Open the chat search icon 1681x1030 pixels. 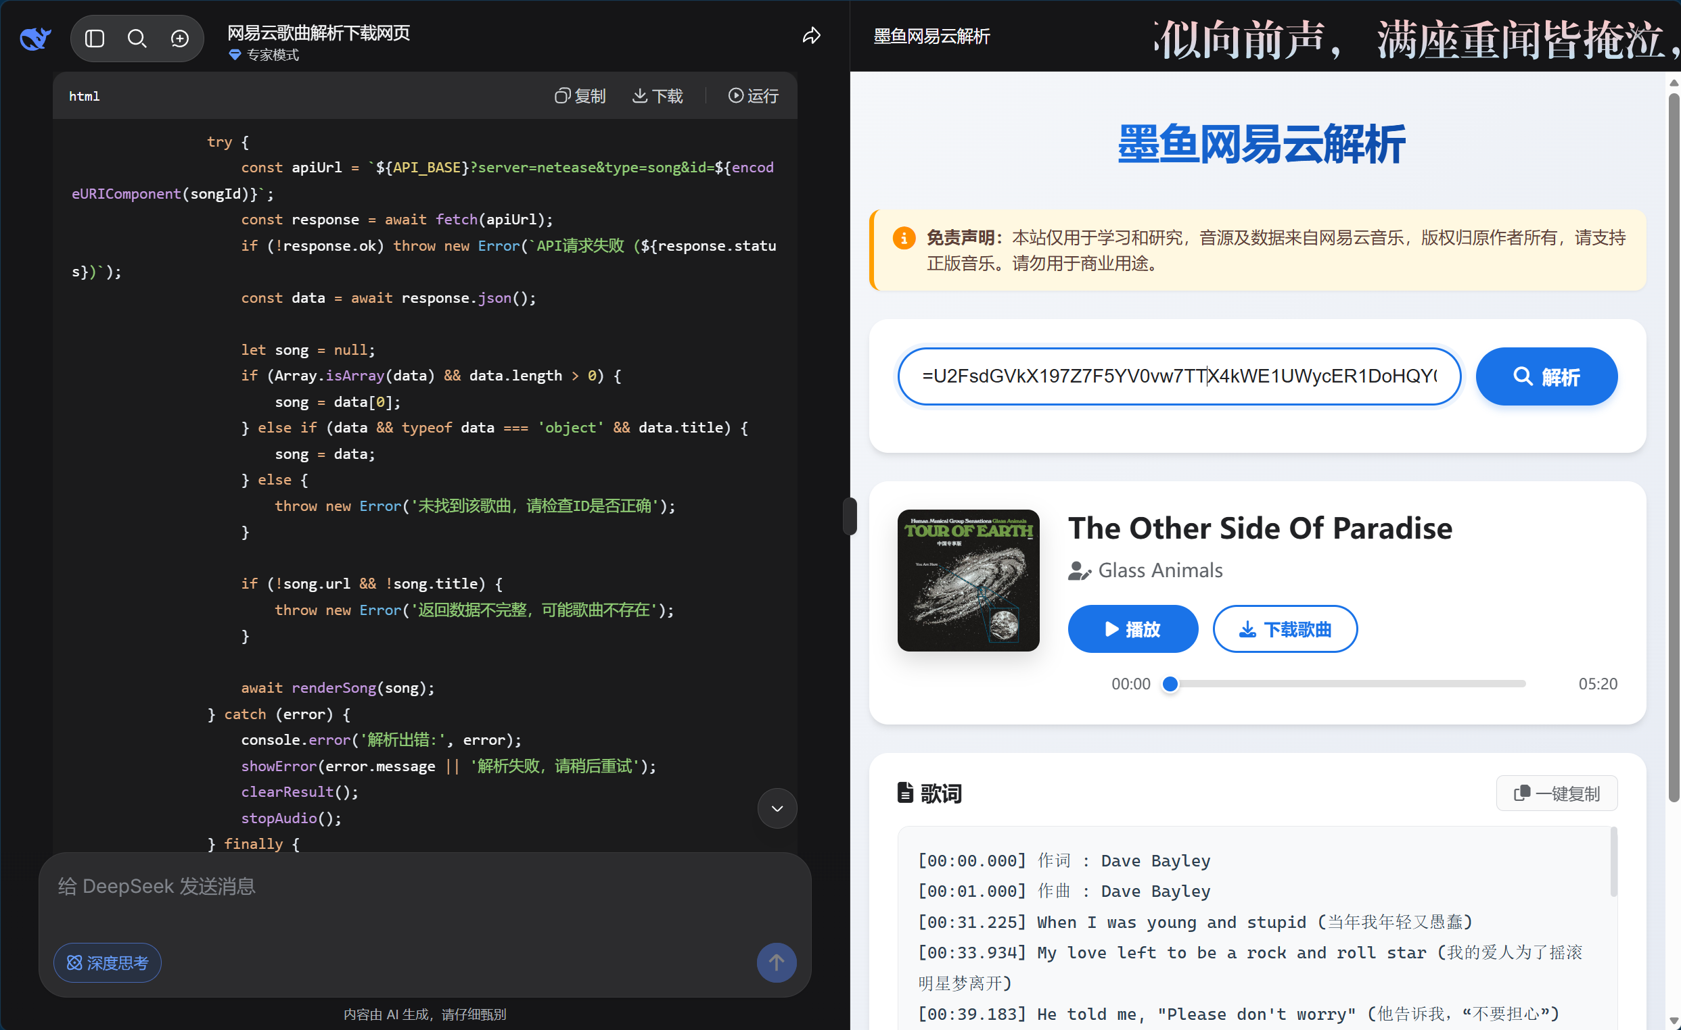[137, 38]
